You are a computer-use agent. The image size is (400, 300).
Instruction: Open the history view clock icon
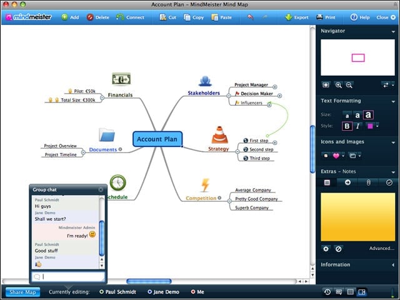(327, 292)
